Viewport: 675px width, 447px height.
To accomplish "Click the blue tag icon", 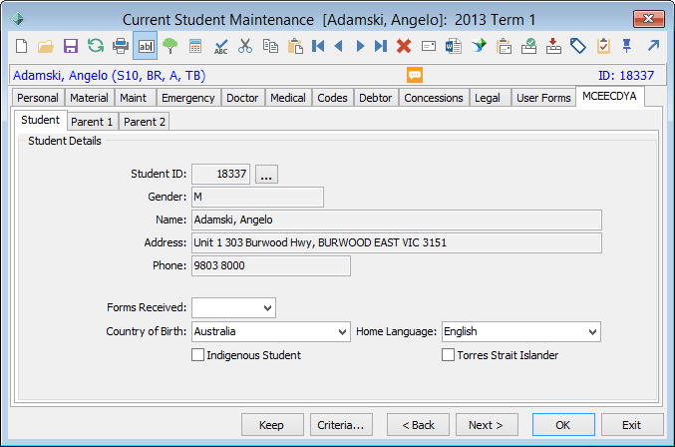I will pyautogui.click(x=578, y=46).
